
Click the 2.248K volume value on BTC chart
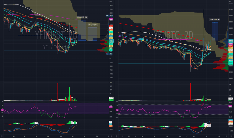coord(230,98)
